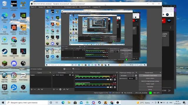Add a new scene with the plus icon
The width and height of the screenshot is (188, 105).
point(32,89)
